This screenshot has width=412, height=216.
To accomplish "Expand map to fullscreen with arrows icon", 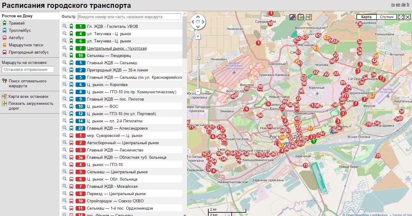I will tap(401, 17).
